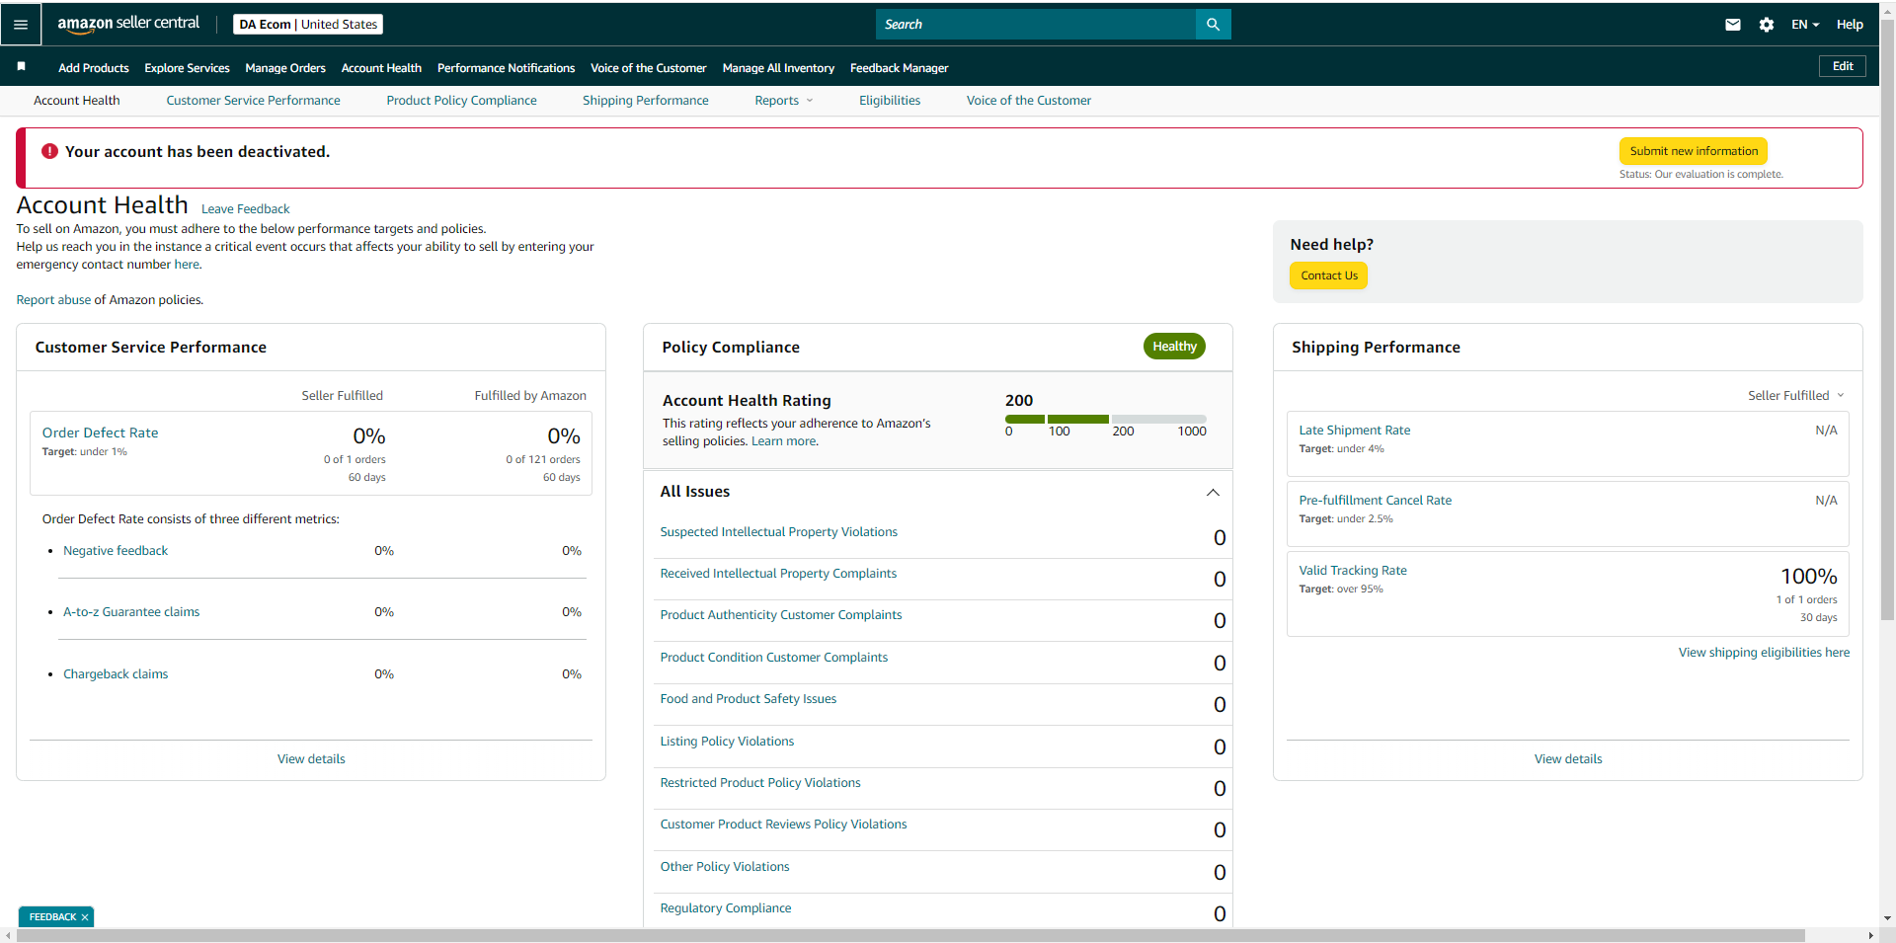Image resolution: width=1896 pixels, height=943 pixels.
Task: Open Received Intellectual Property Complaints
Action: [778, 574]
